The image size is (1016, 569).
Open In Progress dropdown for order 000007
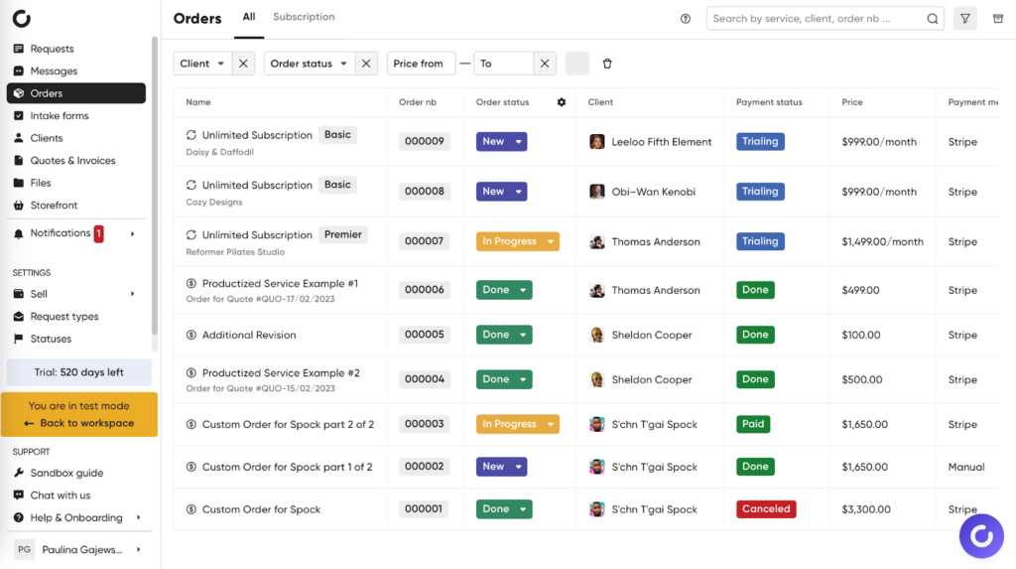click(518, 241)
